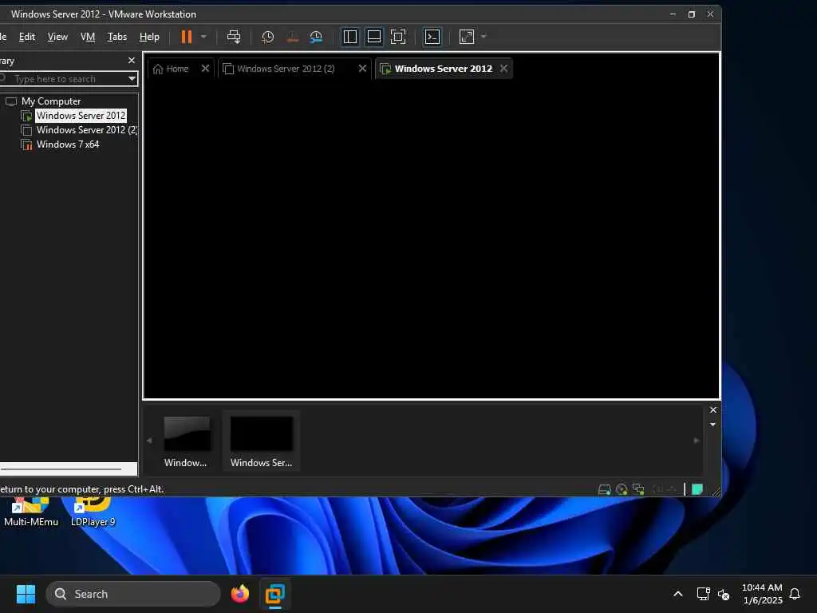Close the active Windows Server 2012 tab
The height and width of the screenshot is (613, 817).
(x=504, y=69)
